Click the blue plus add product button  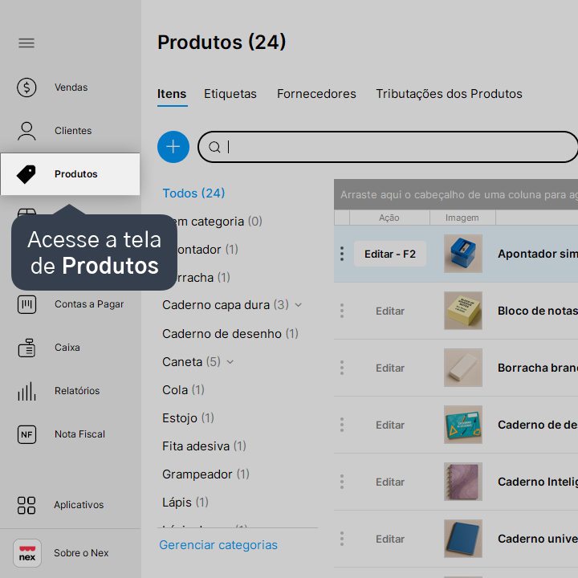point(173,147)
